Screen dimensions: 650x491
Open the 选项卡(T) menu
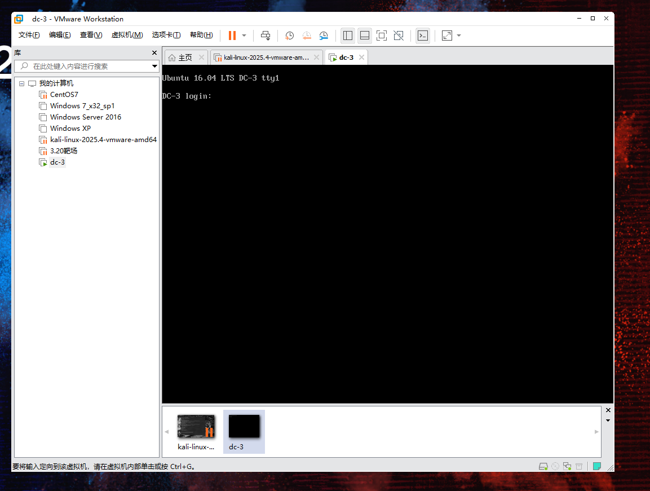point(166,35)
